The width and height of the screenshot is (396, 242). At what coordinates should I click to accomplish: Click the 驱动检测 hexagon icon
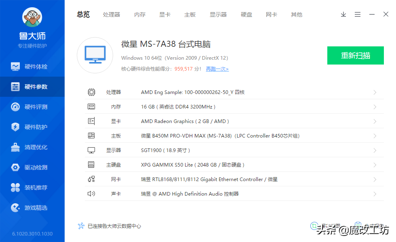[15, 167]
